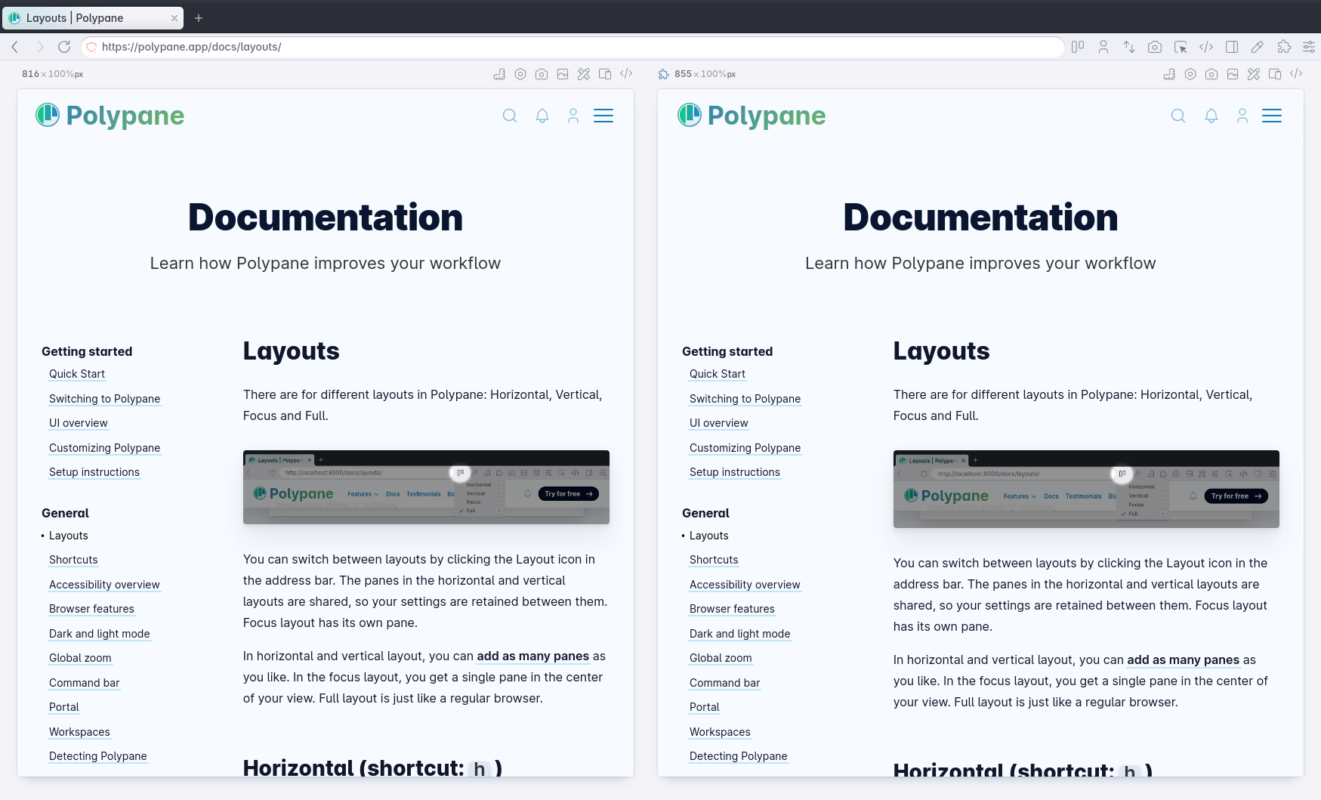Activate the element inspect cursor icon in toolbar
Screen dimensions: 1321x800
(x=1181, y=47)
